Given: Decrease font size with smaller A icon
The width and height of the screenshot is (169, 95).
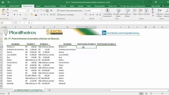Looking at the screenshot, I should point(37,11).
